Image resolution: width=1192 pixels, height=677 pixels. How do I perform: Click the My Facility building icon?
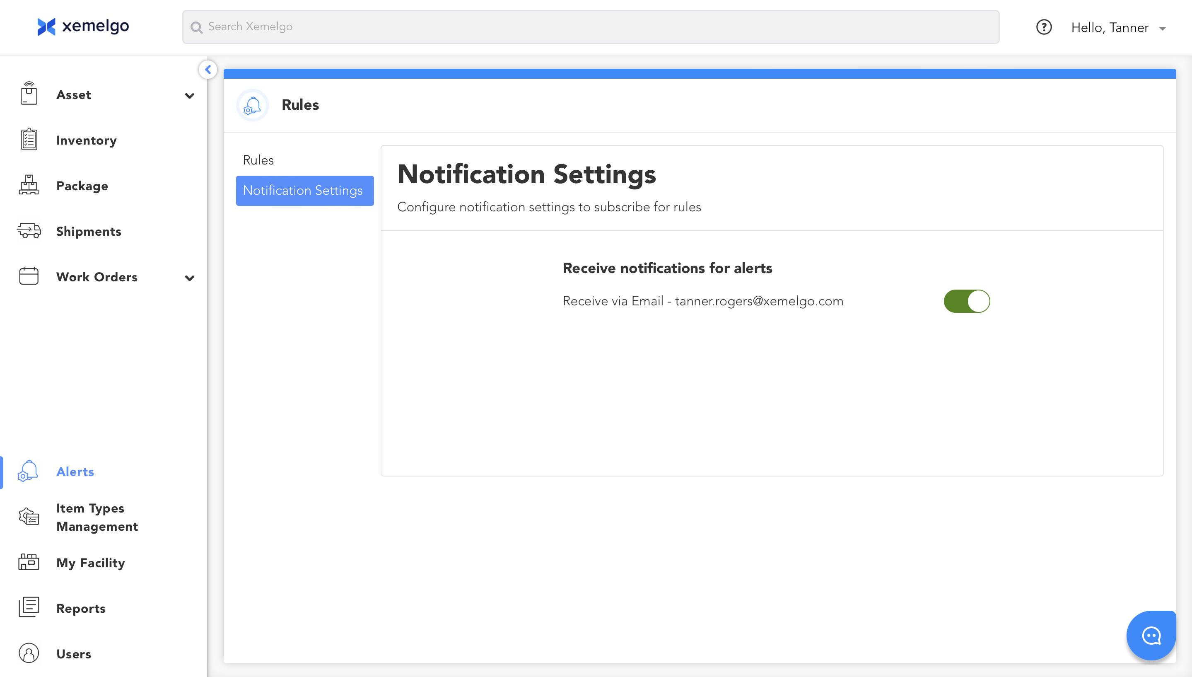click(29, 562)
